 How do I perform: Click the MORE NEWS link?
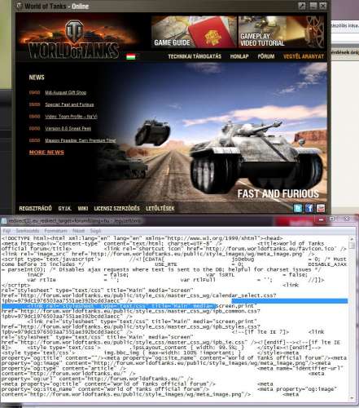[x=46, y=153]
